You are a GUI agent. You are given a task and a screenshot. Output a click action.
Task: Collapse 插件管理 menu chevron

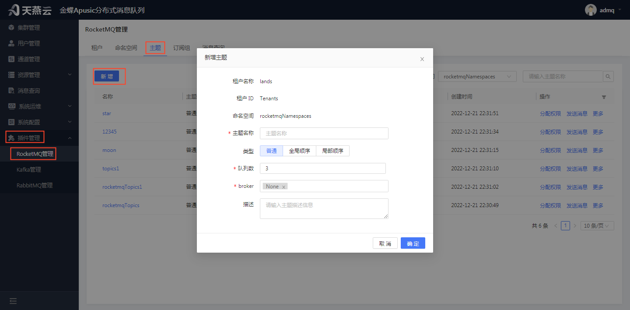click(x=70, y=138)
